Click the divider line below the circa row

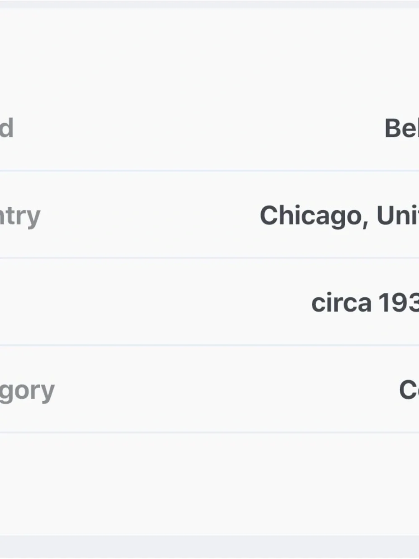coord(209,345)
